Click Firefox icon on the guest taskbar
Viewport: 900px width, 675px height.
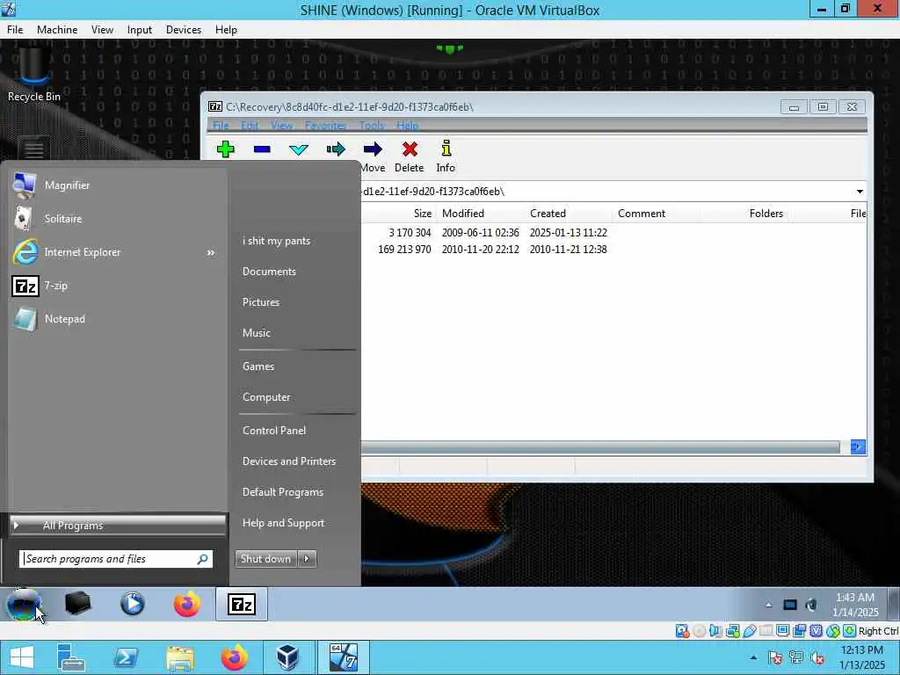tap(186, 604)
